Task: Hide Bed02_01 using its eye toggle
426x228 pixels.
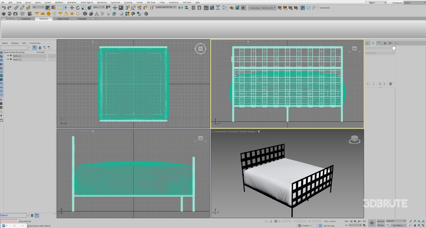Action: [8, 56]
